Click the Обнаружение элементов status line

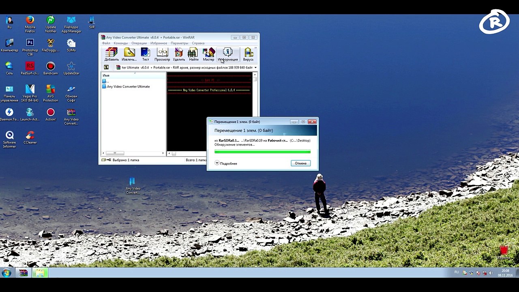[x=234, y=144]
